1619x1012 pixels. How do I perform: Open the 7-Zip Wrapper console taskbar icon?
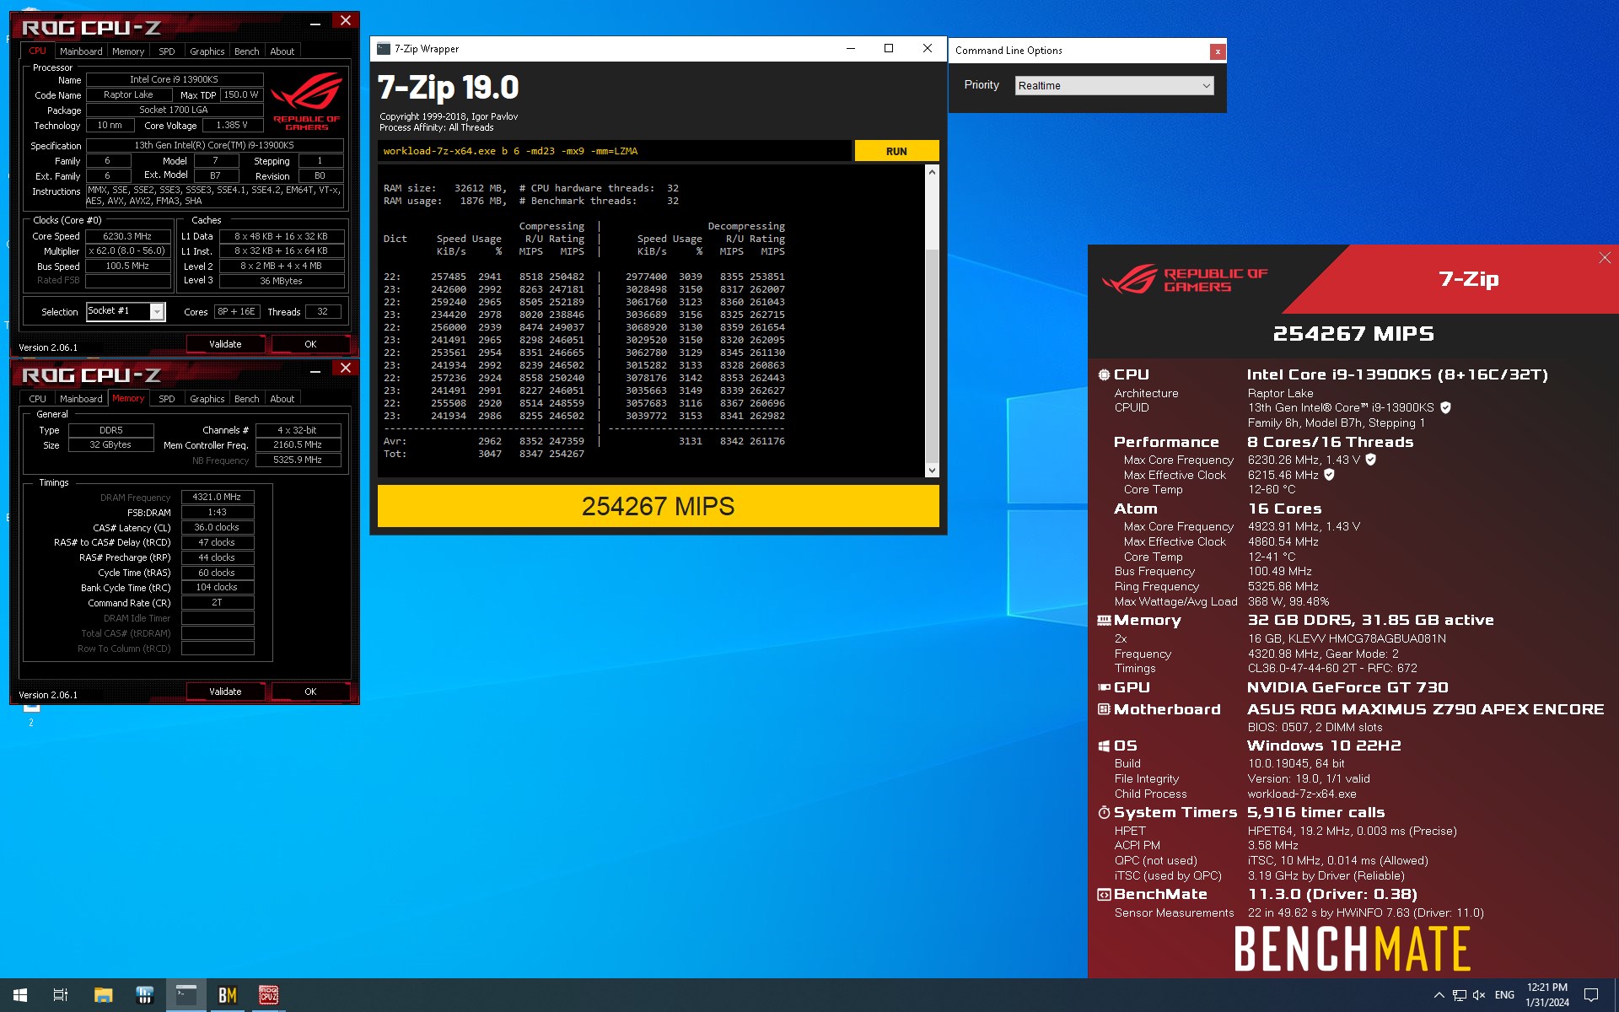point(186,995)
